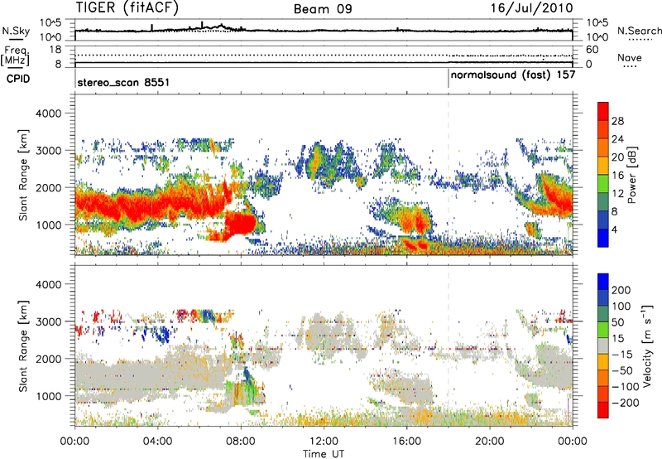Click the 'Slant Range [km]' label of velocity panel
Viewport: 662px width, 459px height.
click(23, 346)
